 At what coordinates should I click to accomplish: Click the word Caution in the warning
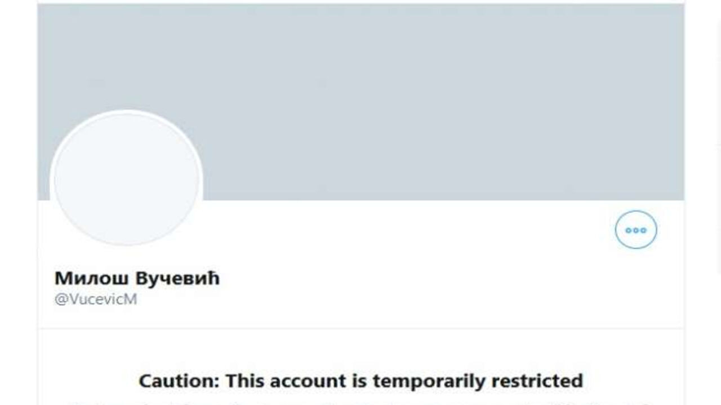(178, 381)
